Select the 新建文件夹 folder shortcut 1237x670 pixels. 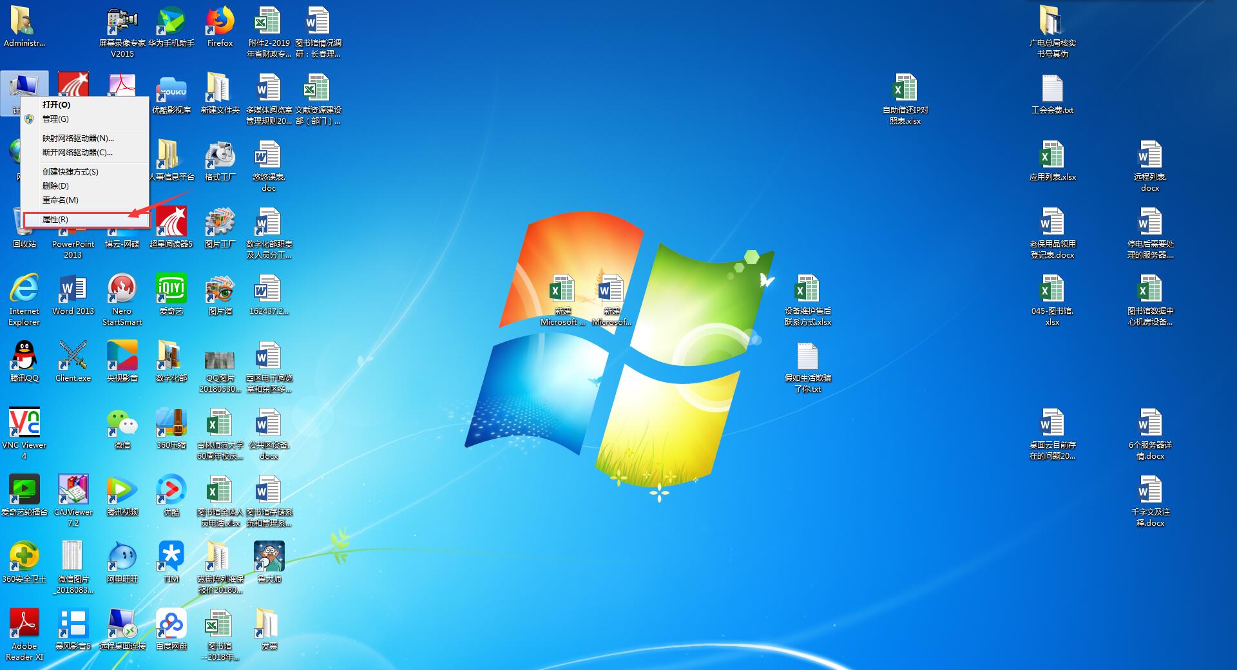(220, 94)
